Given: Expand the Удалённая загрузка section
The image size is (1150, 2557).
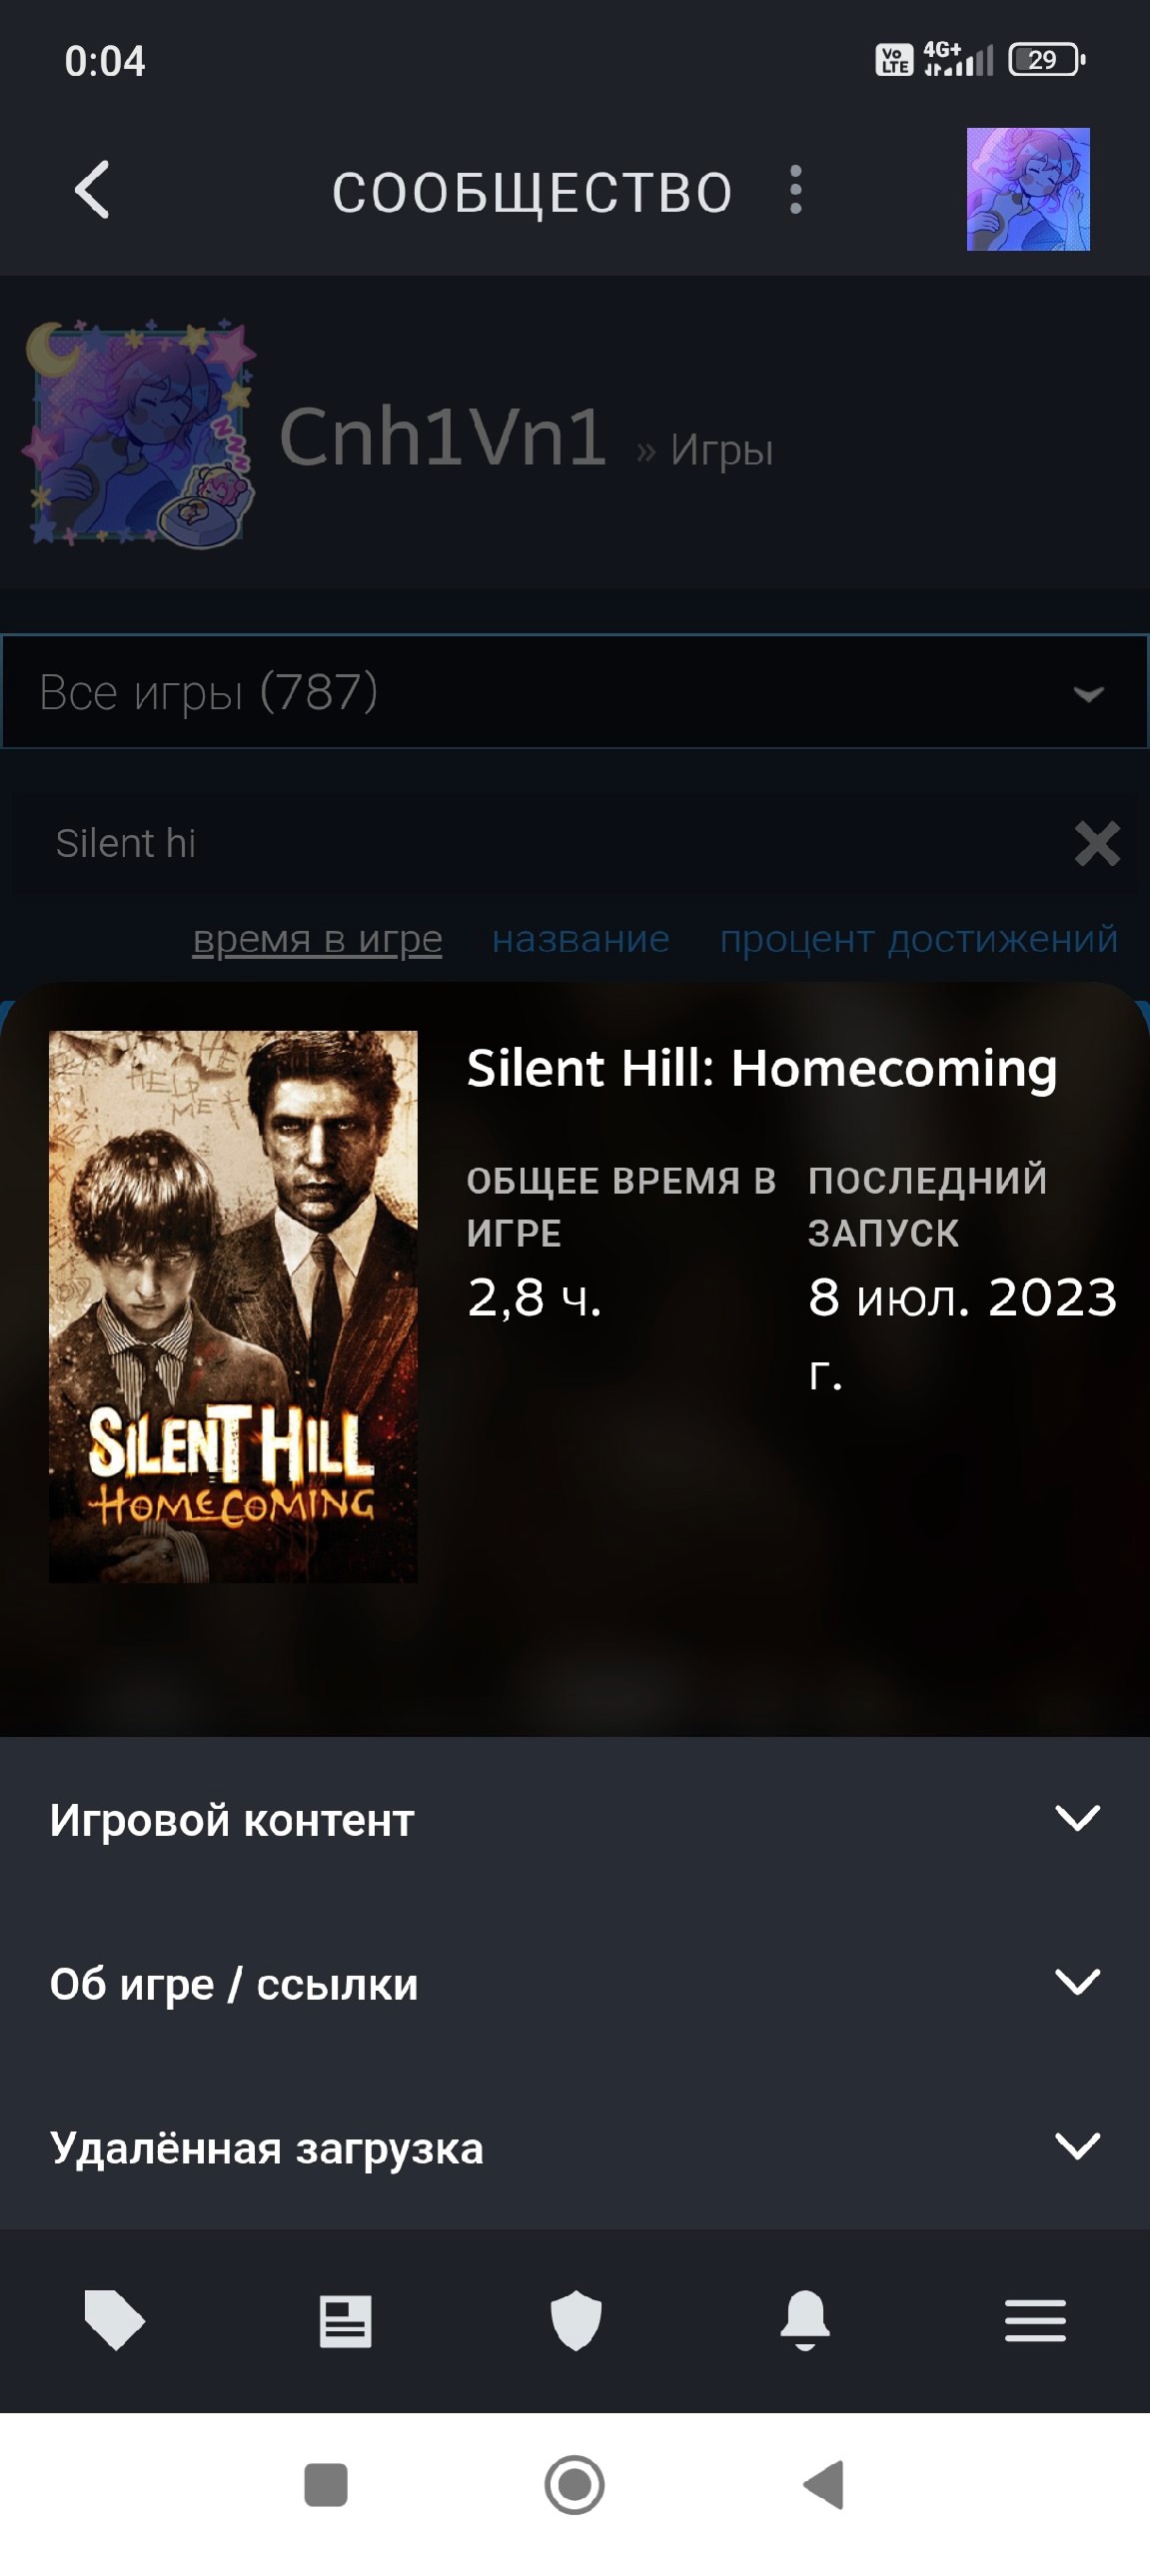Looking at the screenshot, I should coord(575,2146).
